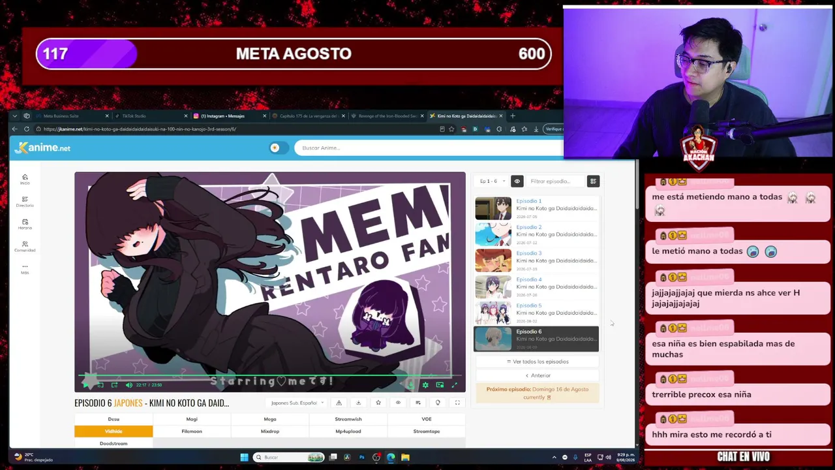The width and height of the screenshot is (835, 470).
Task: Open the Directorio sidebar icon
Action: pyautogui.click(x=25, y=202)
